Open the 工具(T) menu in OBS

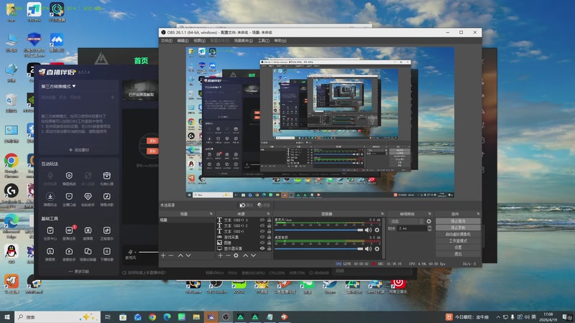point(263,41)
